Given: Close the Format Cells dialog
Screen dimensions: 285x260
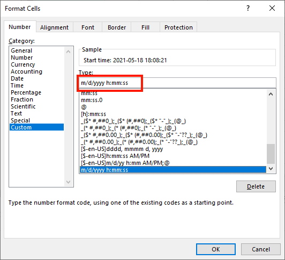Looking at the screenshot, I should [x=272, y=8].
